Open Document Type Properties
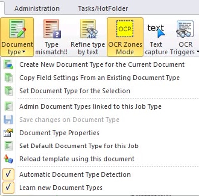The width and height of the screenshot is (199, 196). (x=59, y=133)
